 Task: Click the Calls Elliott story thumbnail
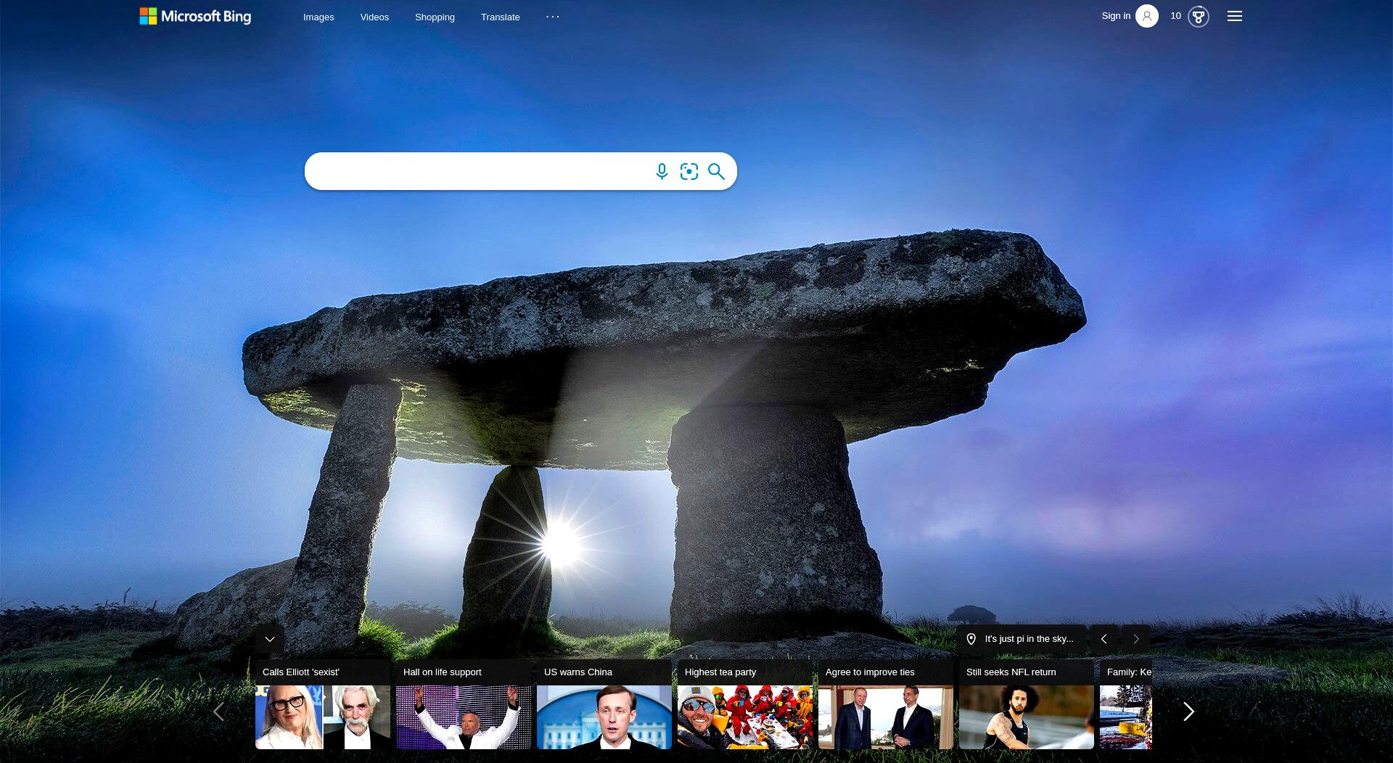click(x=323, y=717)
